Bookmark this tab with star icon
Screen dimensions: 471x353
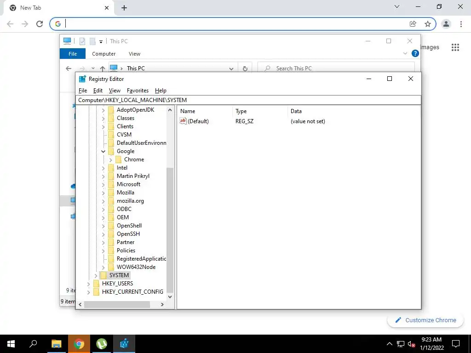click(428, 24)
